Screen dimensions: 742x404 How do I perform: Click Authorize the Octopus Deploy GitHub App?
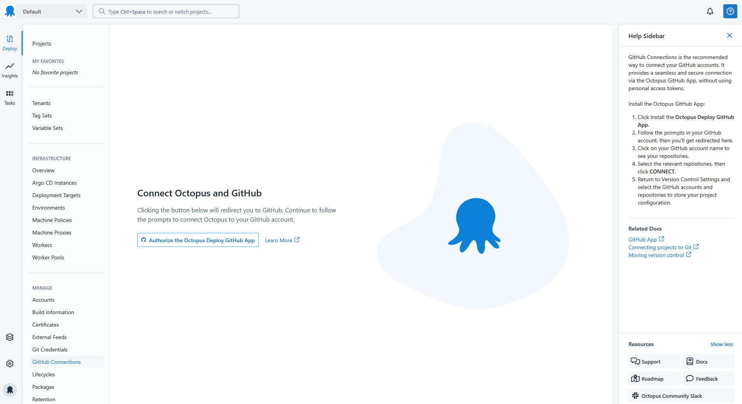[x=198, y=240]
